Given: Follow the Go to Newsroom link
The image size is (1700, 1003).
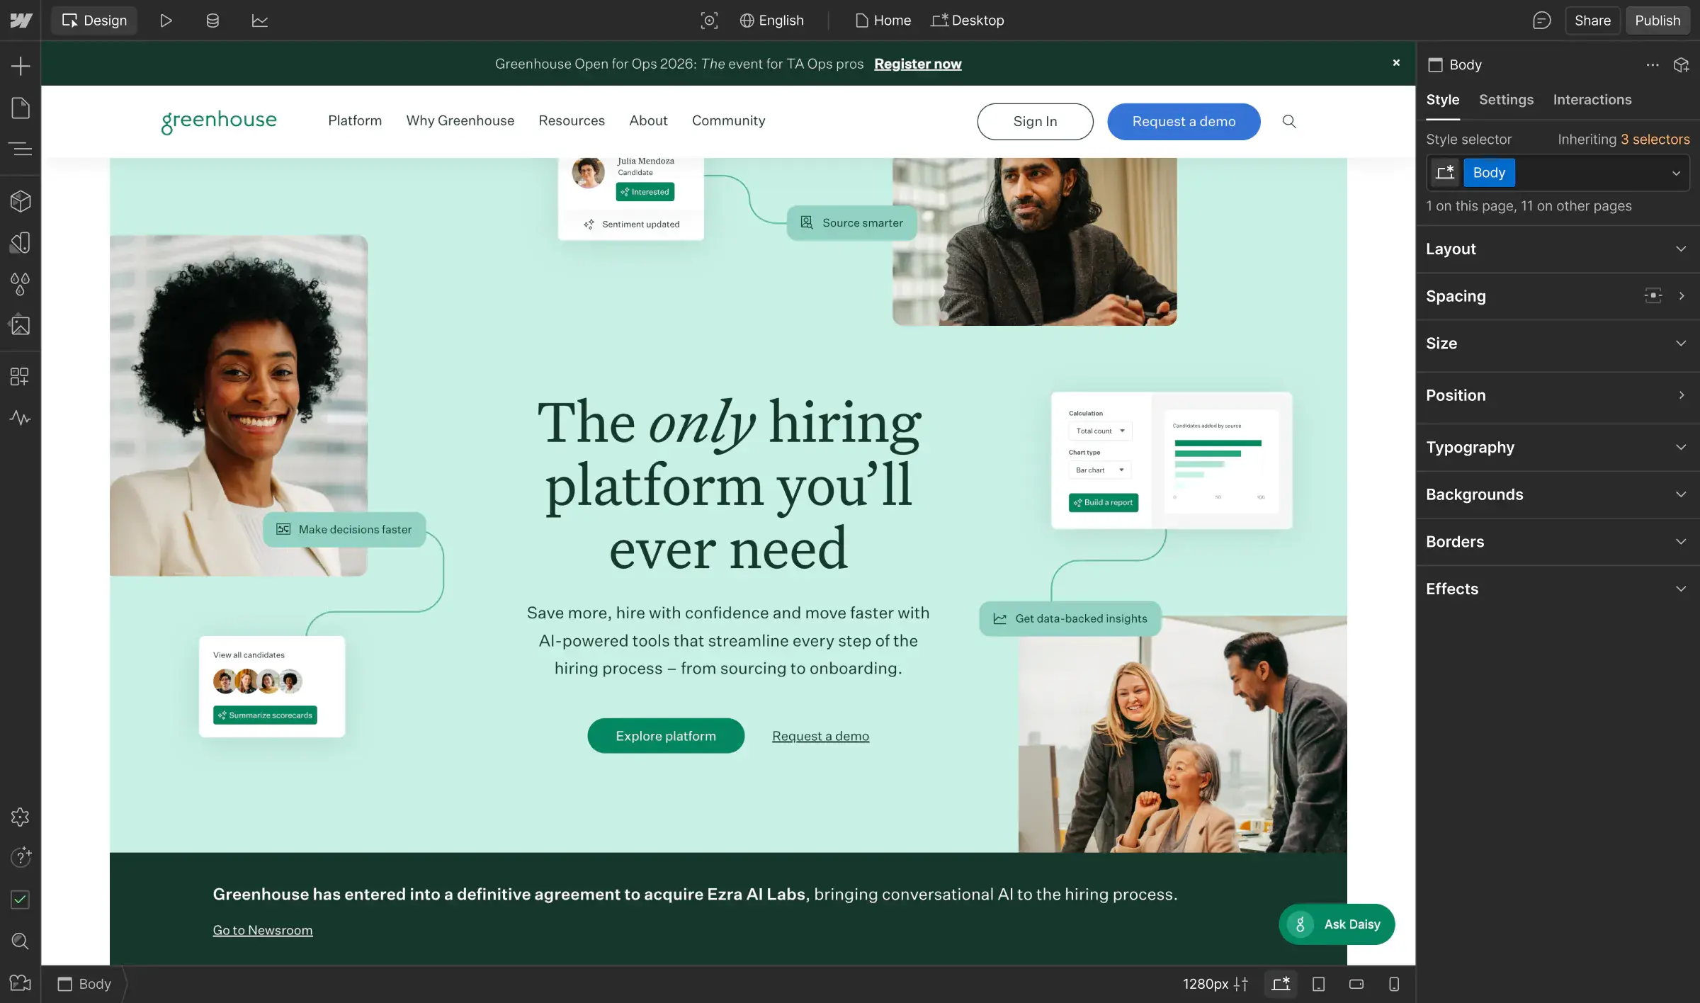Looking at the screenshot, I should pyautogui.click(x=263, y=930).
